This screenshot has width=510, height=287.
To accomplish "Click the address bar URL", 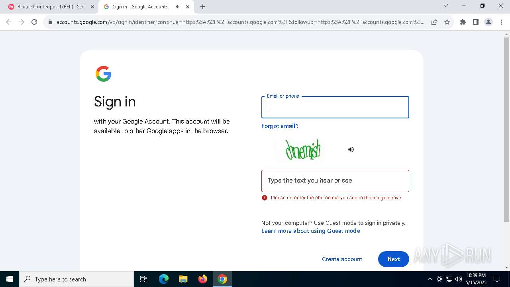I will pyautogui.click(x=240, y=22).
